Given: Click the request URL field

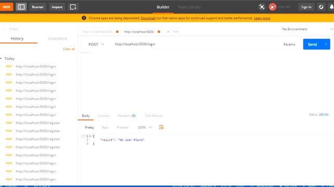Looking at the screenshot, I should 195,44.
